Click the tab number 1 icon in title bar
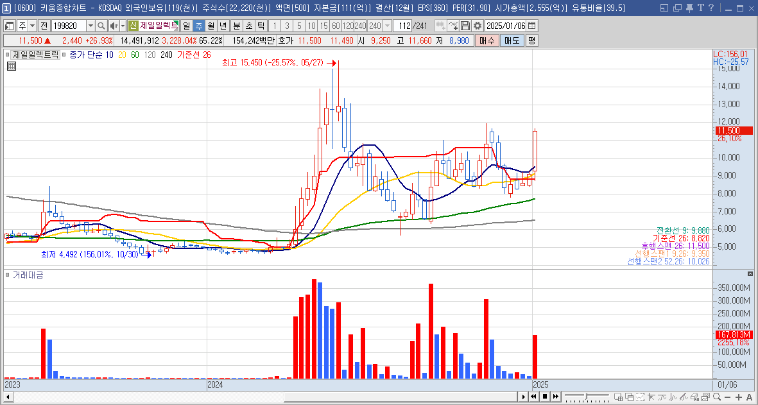Viewport: 758px width, 405px height. coord(7,8)
